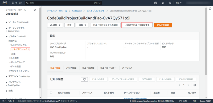This screenshot has width=213, height=103.
Task: Focus the 検索 search field
Action: pyautogui.click(x=63, y=3)
